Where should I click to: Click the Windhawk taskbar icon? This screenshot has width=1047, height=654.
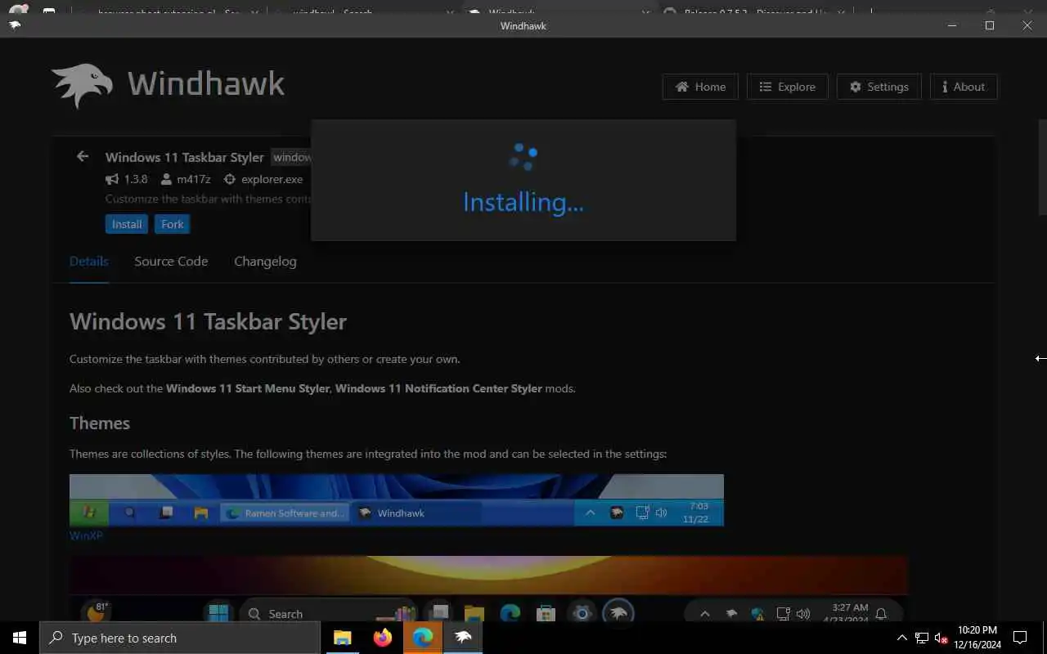tap(463, 638)
